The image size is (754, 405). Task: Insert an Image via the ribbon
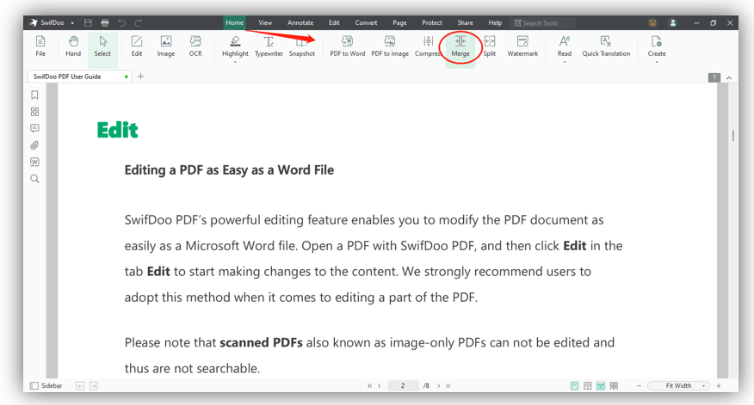click(166, 46)
